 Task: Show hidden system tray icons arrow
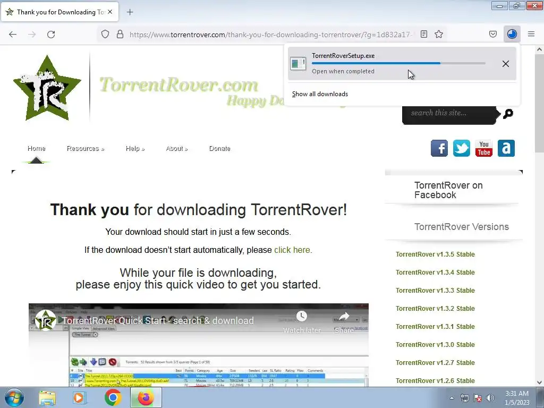pyautogui.click(x=452, y=398)
